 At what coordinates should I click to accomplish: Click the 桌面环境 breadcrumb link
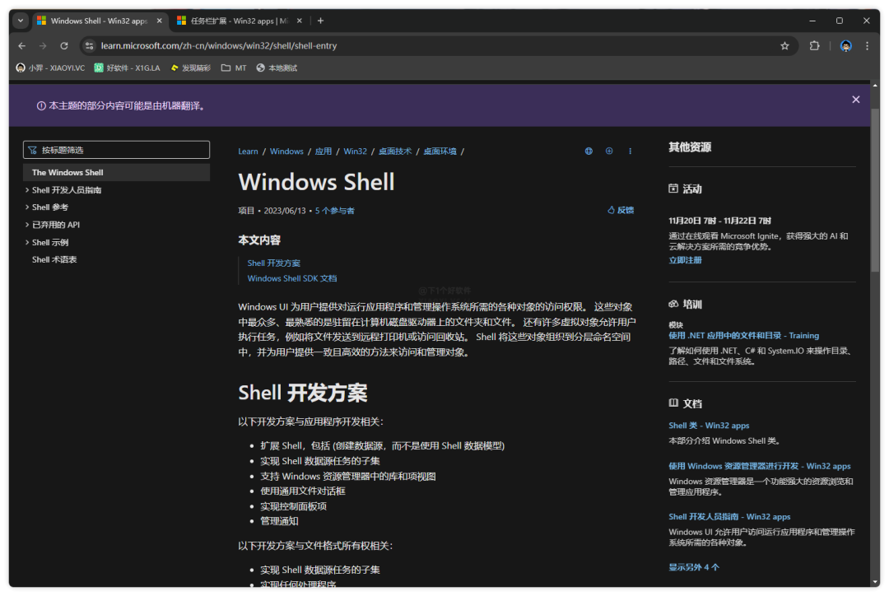(x=440, y=151)
